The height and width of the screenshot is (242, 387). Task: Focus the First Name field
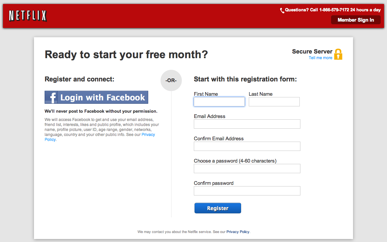point(219,102)
